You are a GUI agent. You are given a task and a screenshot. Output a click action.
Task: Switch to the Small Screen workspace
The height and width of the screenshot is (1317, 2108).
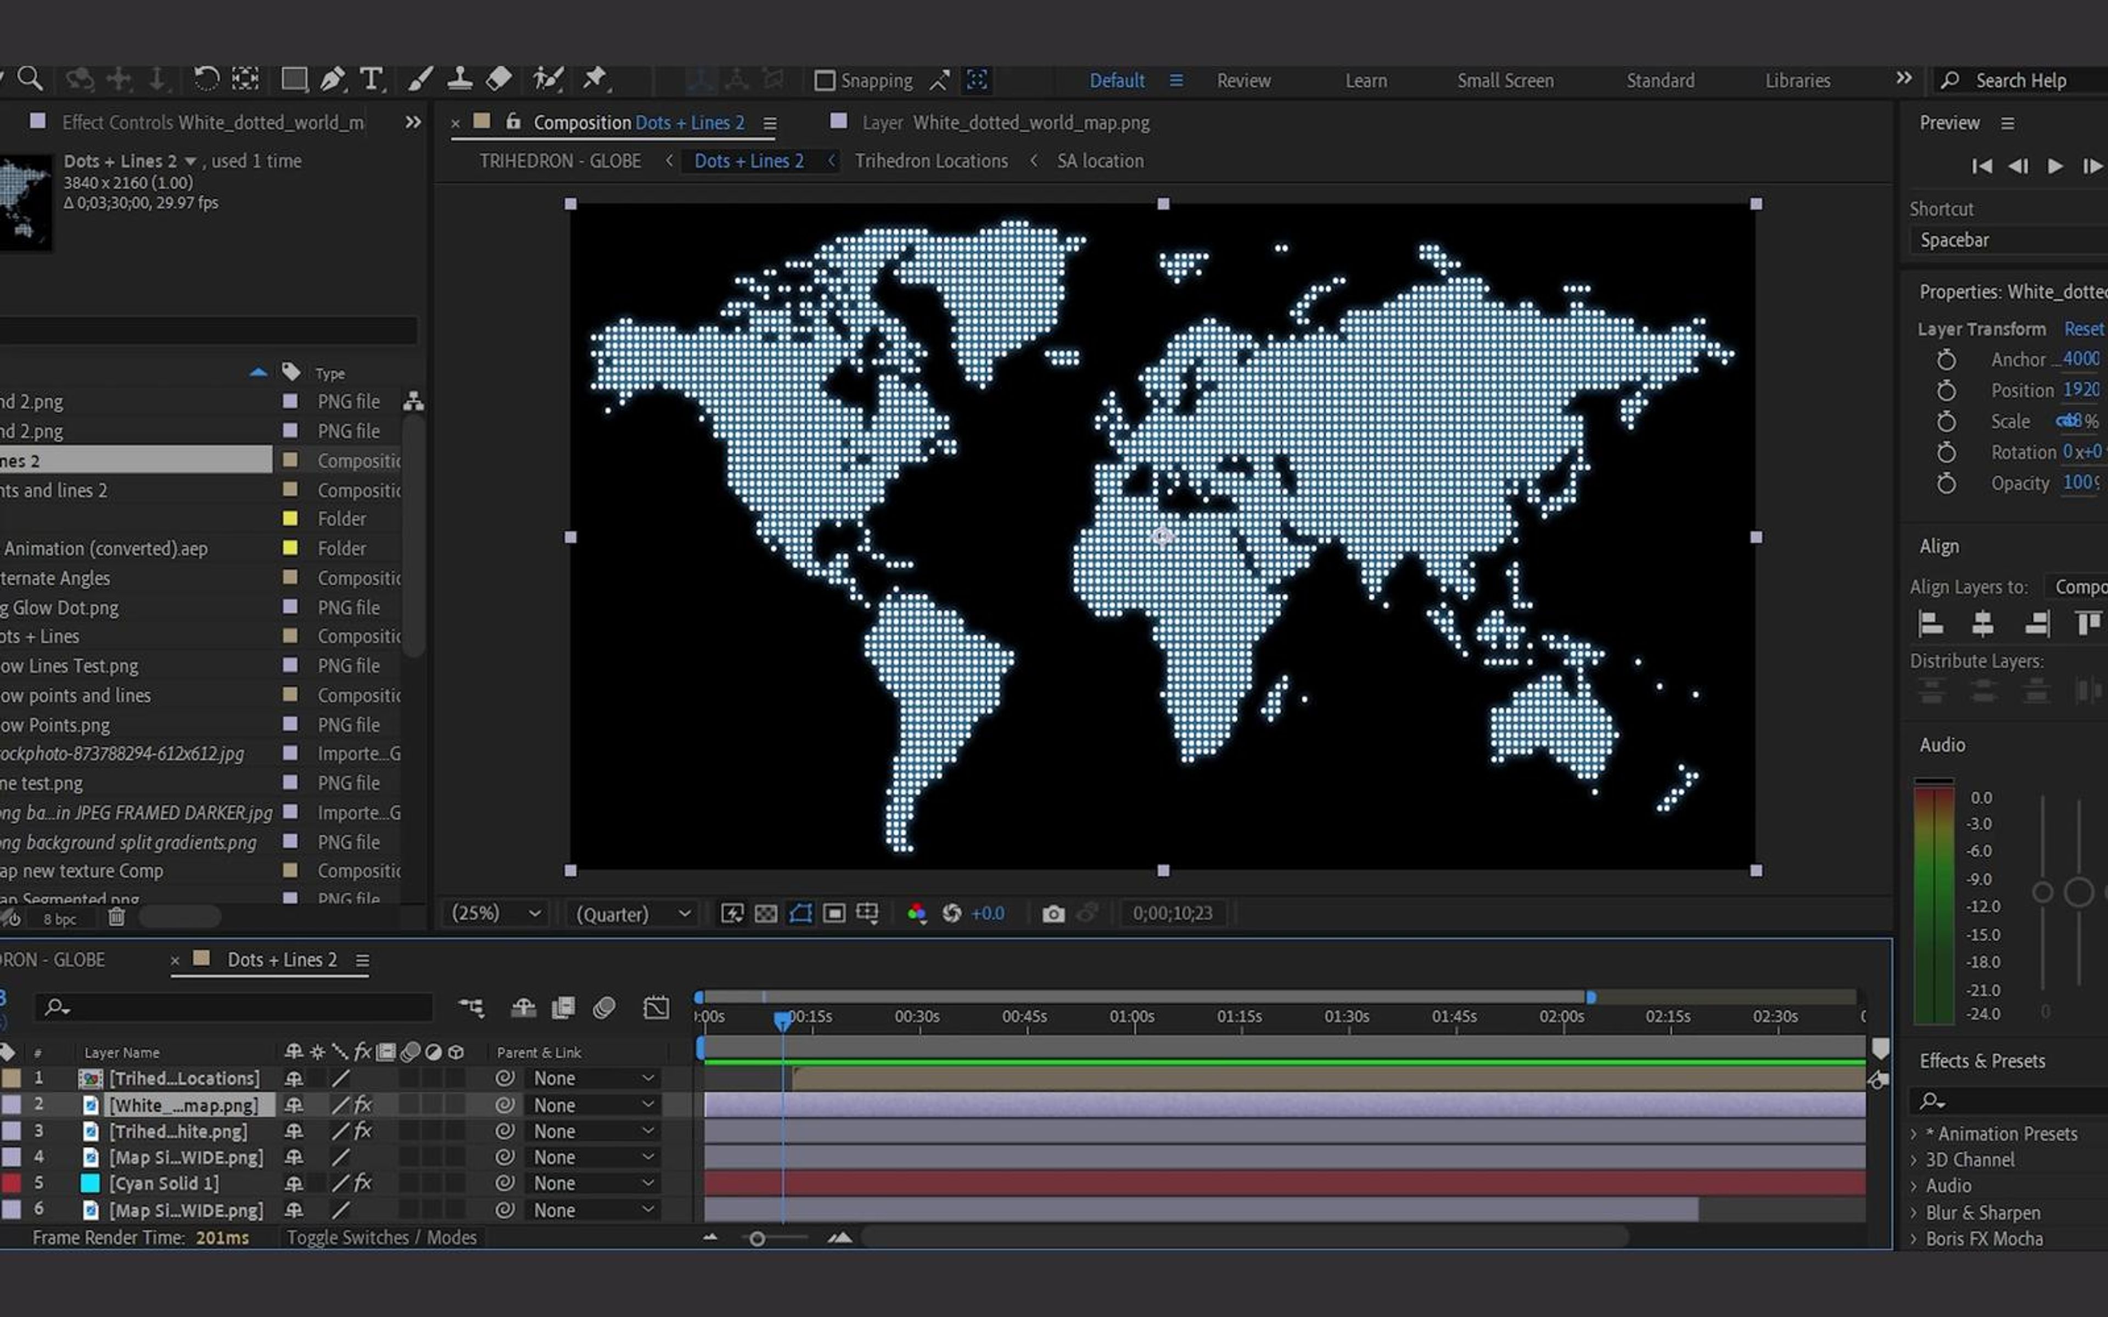click(x=1505, y=80)
